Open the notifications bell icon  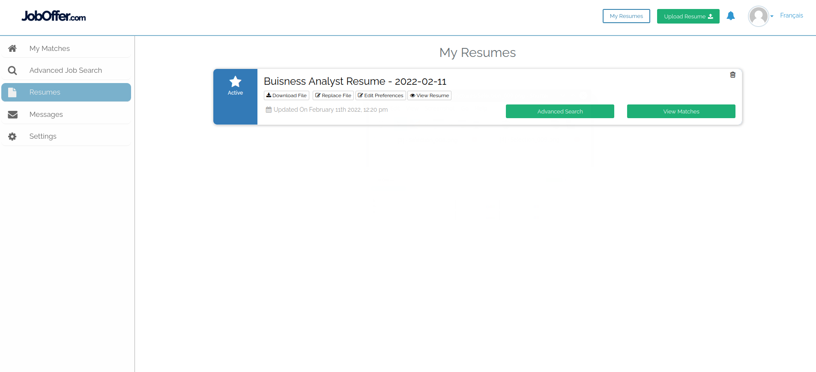(731, 16)
